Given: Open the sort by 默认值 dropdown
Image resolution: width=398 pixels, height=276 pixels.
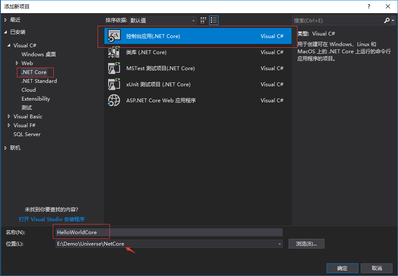Looking at the screenshot, I should [x=162, y=20].
